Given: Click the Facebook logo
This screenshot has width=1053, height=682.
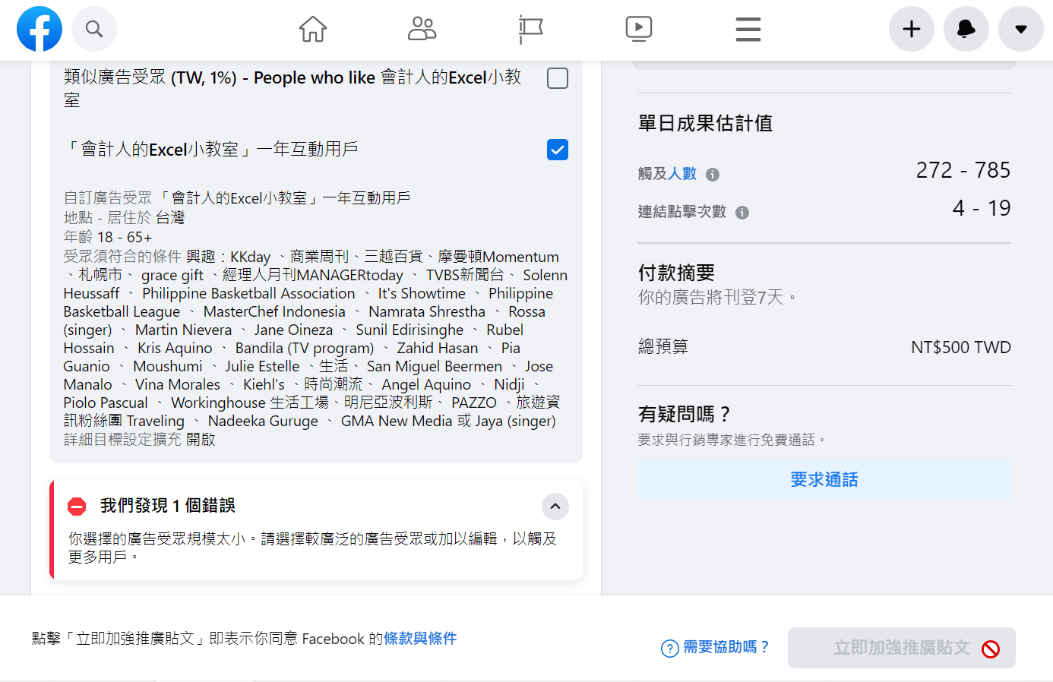Looking at the screenshot, I should 40,29.
